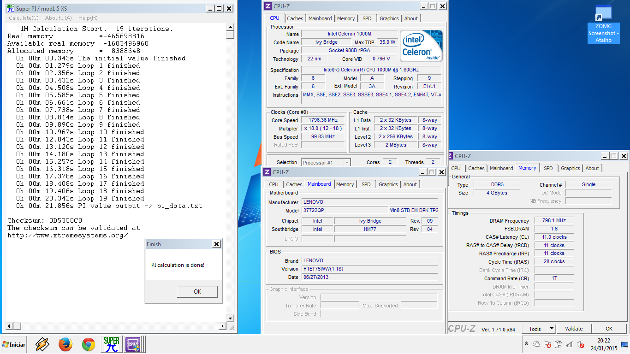Switch to Mainboard tab in top CPU-Z window
Viewport: 630px width, 354px height.
point(320,18)
